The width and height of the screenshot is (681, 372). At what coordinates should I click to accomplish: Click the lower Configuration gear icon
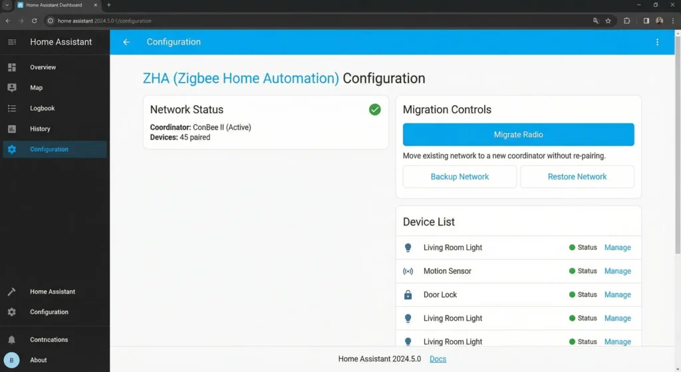(12, 312)
